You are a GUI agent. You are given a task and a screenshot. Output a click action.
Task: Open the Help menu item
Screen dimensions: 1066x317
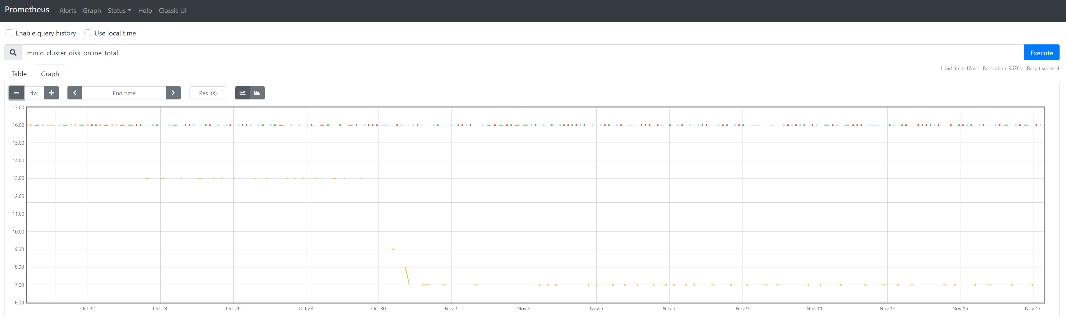click(145, 10)
